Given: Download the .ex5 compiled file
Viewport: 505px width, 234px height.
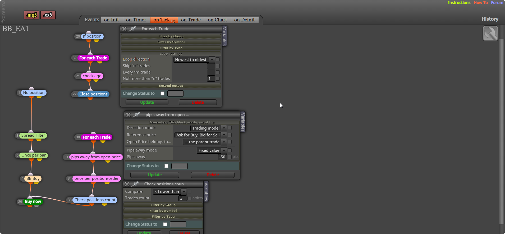Looking at the screenshot, I should [x=48, y=15].
